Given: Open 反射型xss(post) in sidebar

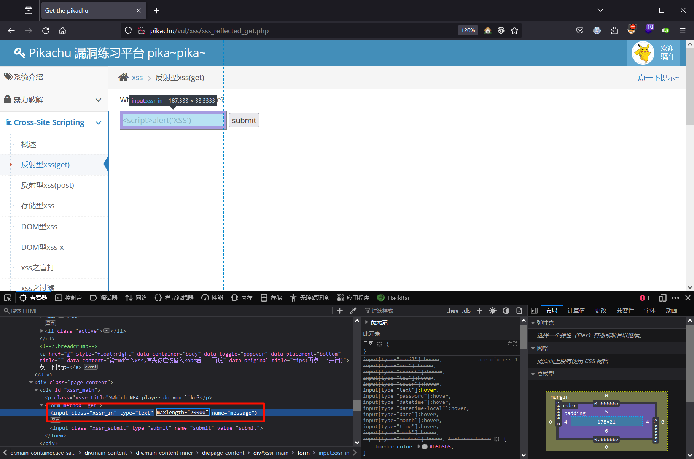Looking at the screenshot, I should [48, 185].
